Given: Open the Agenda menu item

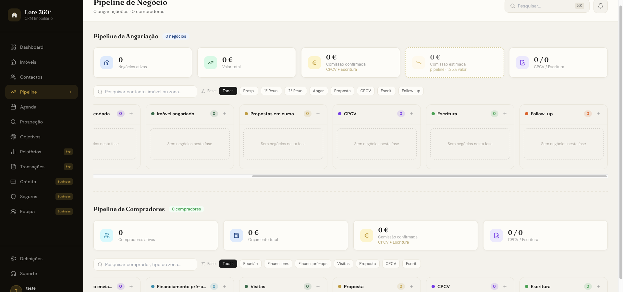Looking at the screenshot, I should click(x=42, y=107).
